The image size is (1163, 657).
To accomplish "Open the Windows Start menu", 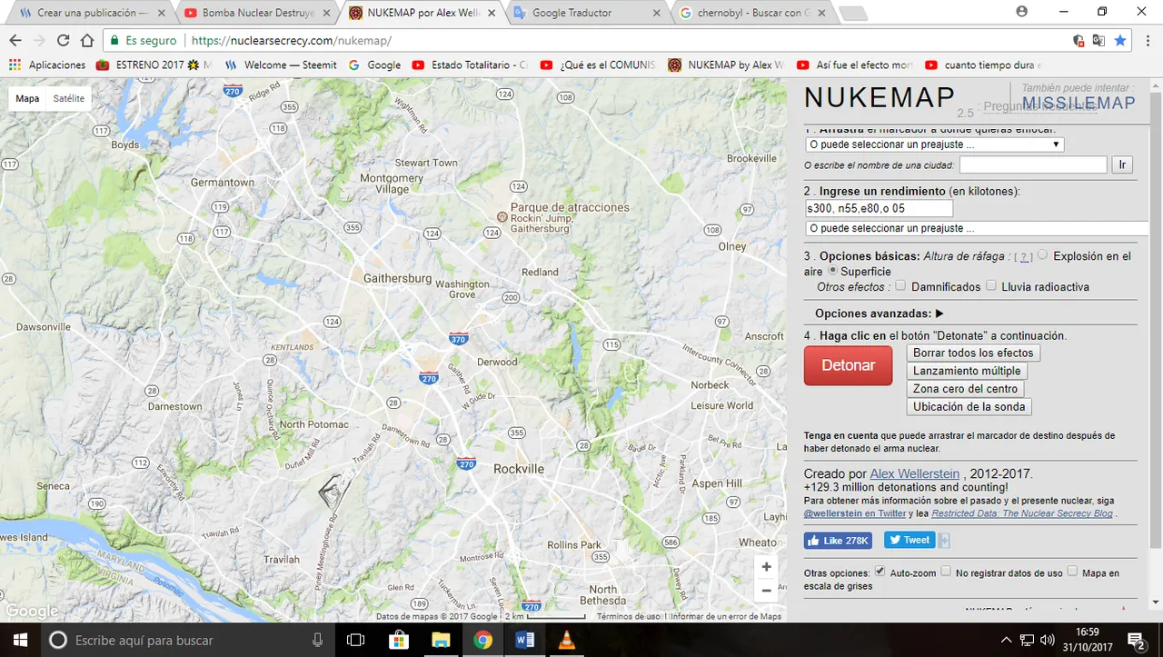I will click(20, 640).
